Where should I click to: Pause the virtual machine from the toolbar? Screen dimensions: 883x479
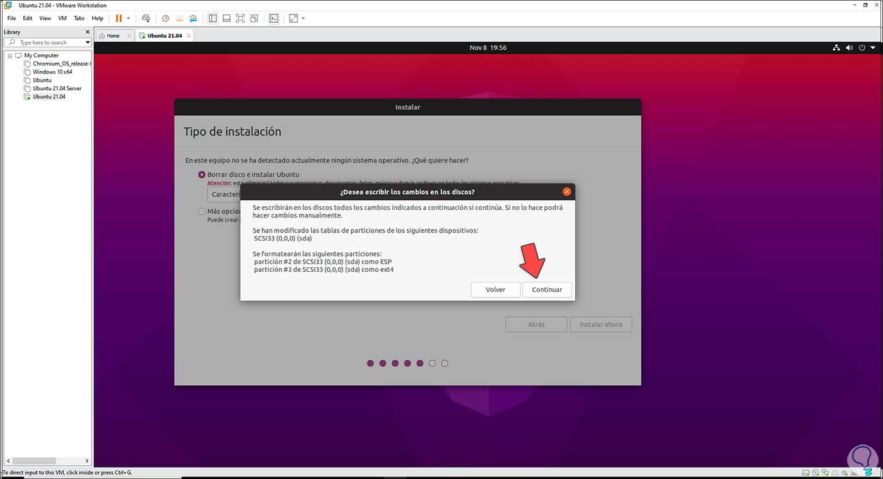(x=119, y=18)
